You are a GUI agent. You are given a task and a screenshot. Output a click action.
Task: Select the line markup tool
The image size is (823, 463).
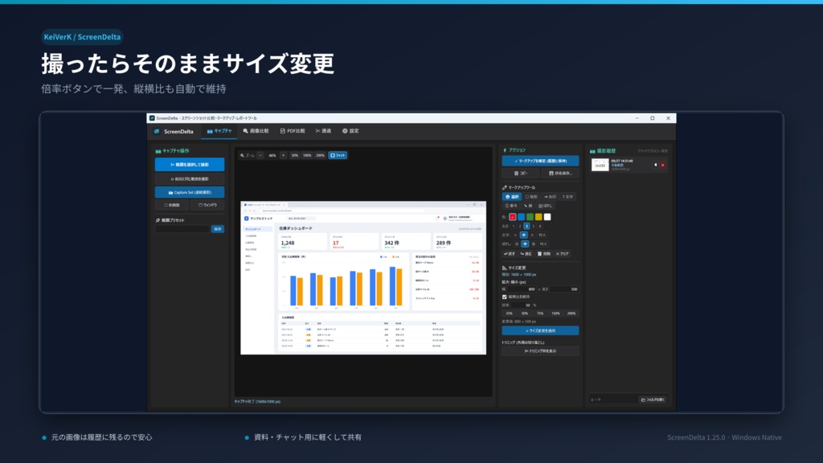pos(528,206)
